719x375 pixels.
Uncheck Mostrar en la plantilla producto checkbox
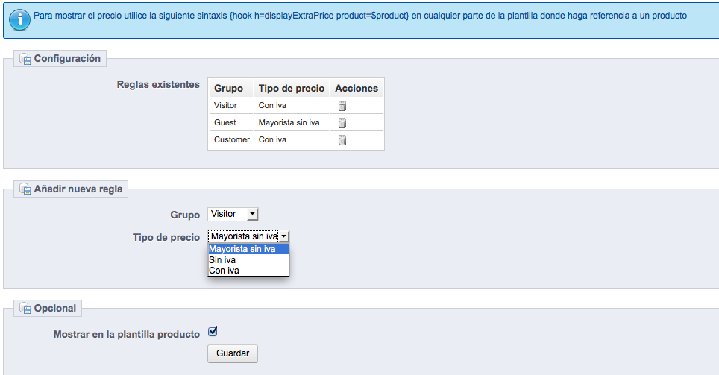coord(213,332)
